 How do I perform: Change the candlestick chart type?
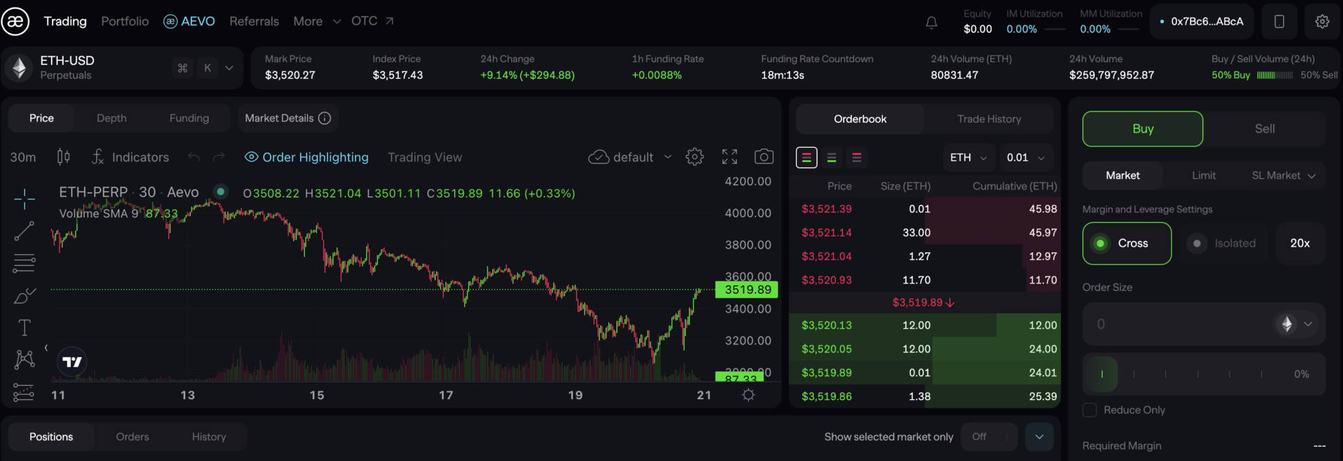[63, 157]
